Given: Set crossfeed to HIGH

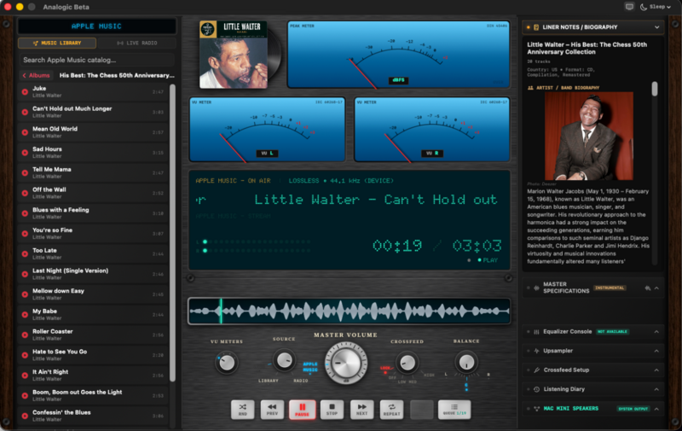Looking at the screenshot, I should [x=429, y=375].
